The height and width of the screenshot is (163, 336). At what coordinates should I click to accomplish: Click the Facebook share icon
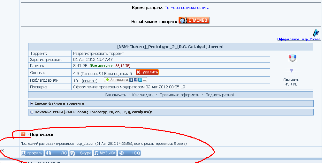coord(136,80)
